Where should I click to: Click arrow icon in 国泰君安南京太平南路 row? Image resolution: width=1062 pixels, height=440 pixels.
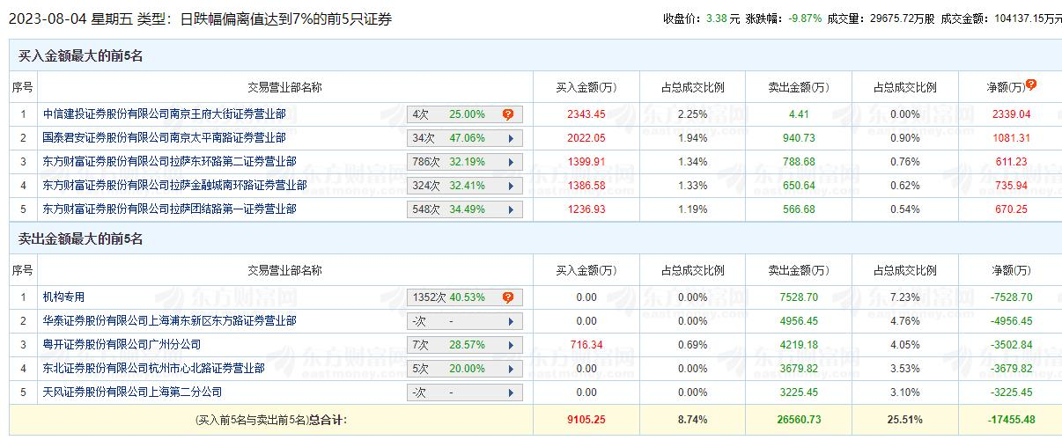coord(511,138)
